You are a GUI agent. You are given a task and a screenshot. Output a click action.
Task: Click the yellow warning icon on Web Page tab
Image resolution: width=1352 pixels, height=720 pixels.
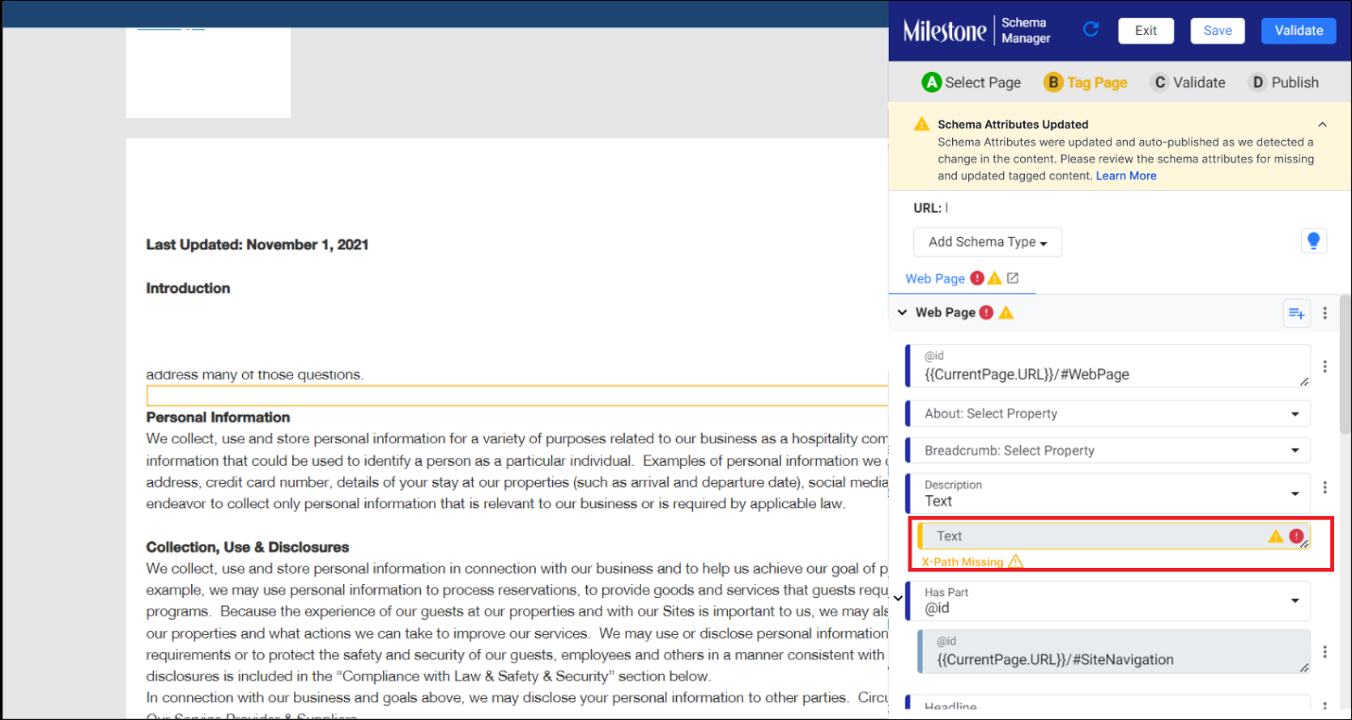pyautogui.click(x=994, y=278)
